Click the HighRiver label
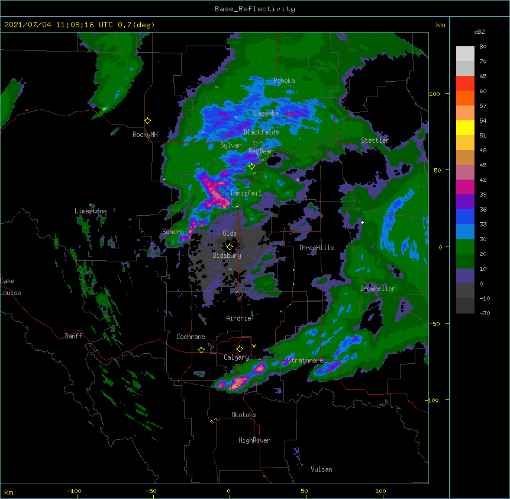Screen dimensions: 510x499 254,440
